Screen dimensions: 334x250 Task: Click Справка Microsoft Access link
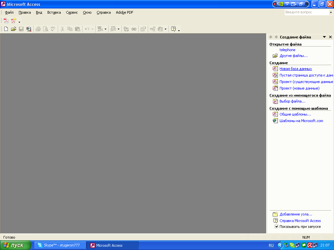(300, 221)
